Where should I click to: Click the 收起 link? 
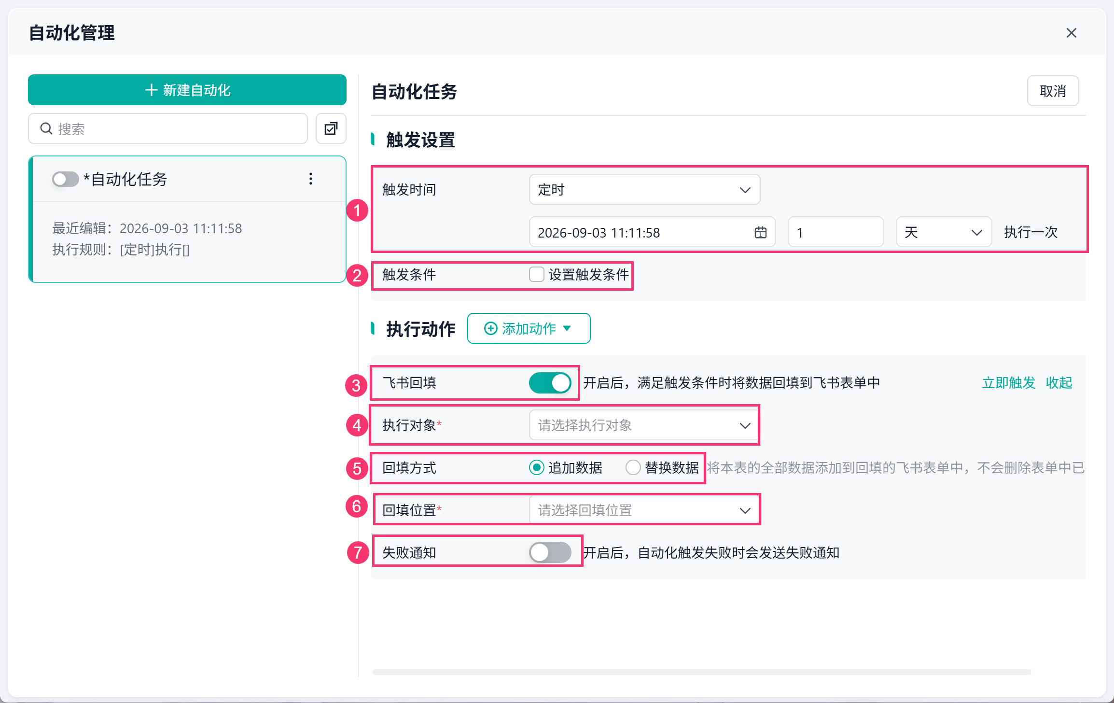click(x=1059, y=383)
